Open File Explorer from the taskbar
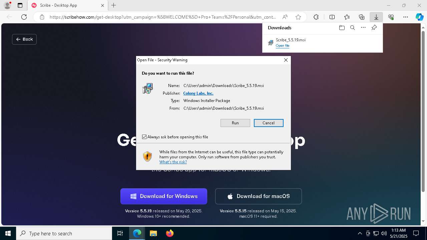This screenshot has height=240, width=427. pyautogui.click(x=153, y=233)
